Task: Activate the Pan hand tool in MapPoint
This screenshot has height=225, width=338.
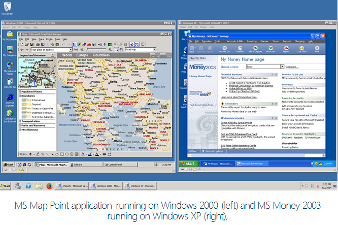Action: point(121,50)
